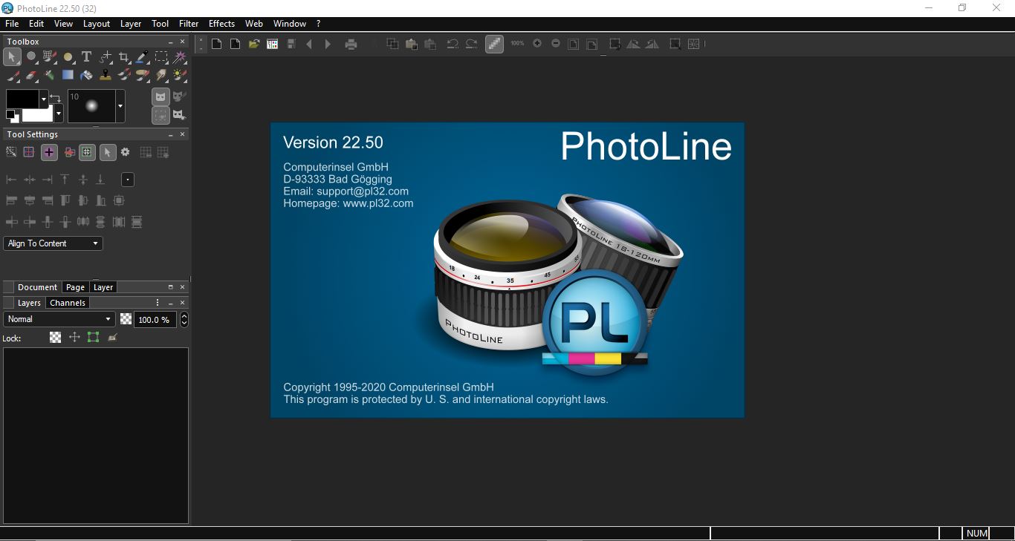1015x541 pixels.
Task: Open the File menu
Action: (12, 24)
